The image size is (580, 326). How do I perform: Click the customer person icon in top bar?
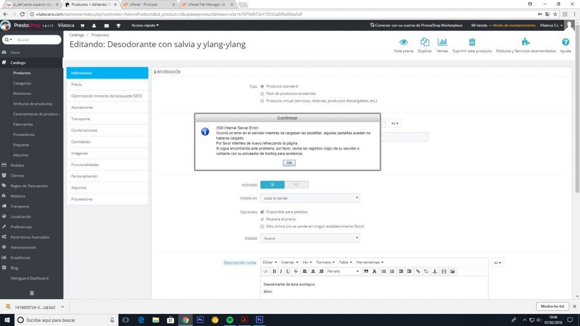94,25
